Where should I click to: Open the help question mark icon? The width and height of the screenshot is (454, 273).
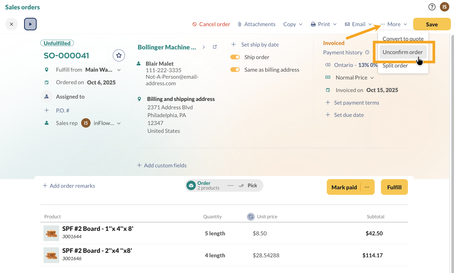432,7
